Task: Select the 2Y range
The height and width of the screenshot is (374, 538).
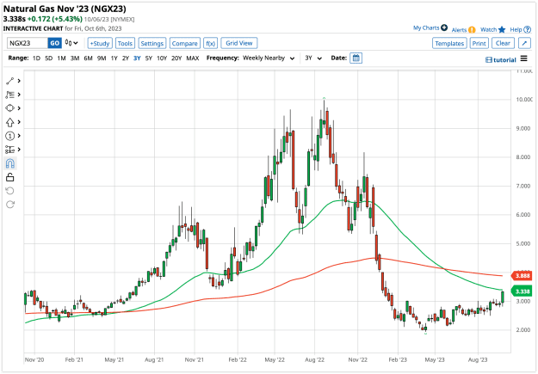Action: coord(126,58)
